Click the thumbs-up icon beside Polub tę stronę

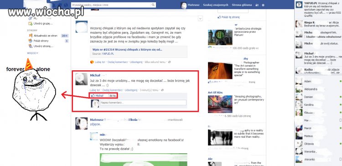tap(219, 17)
